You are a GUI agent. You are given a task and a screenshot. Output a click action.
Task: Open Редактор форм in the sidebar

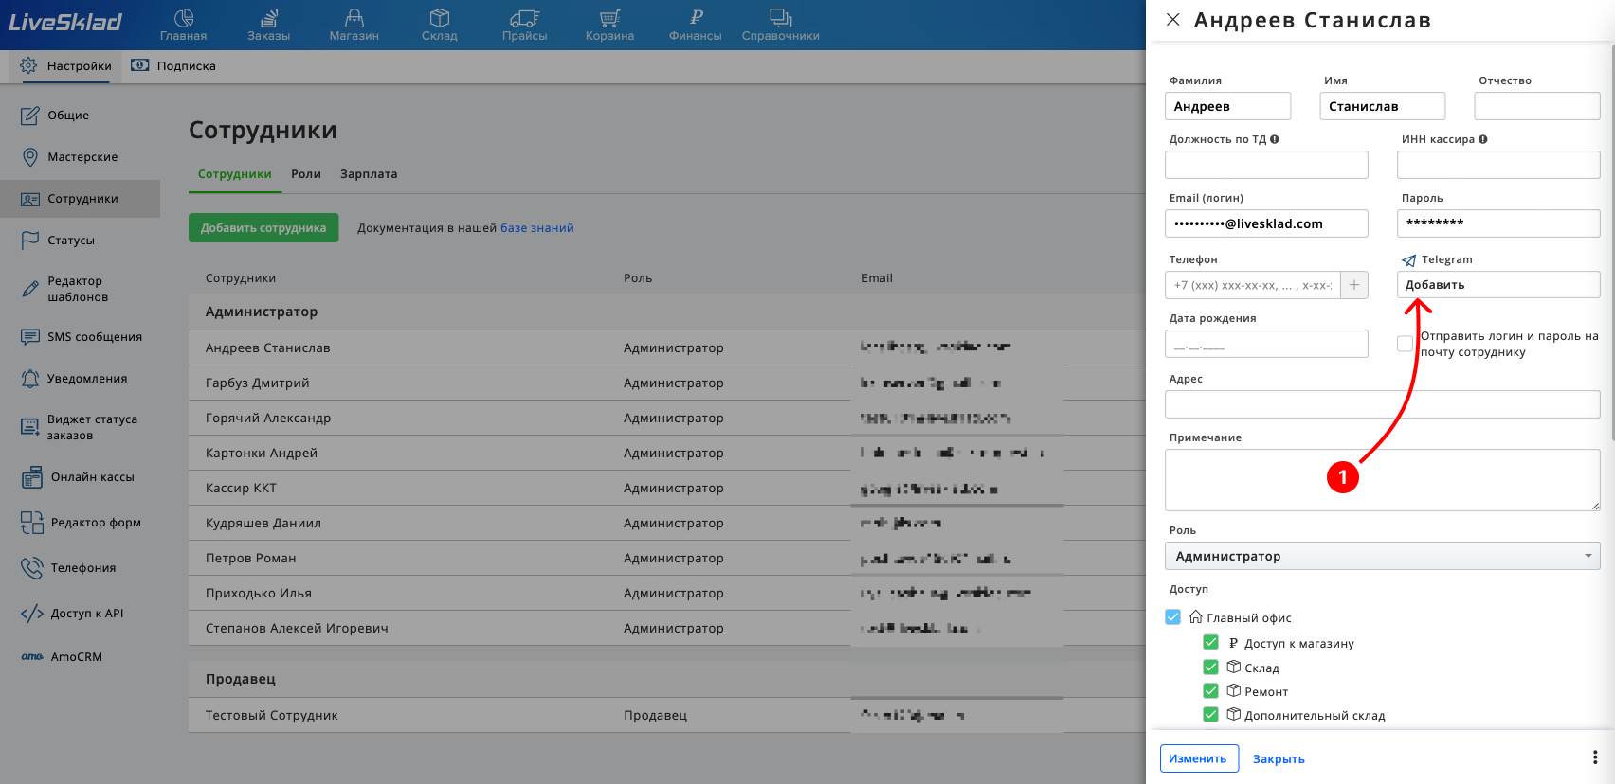(x=80, y=523)
